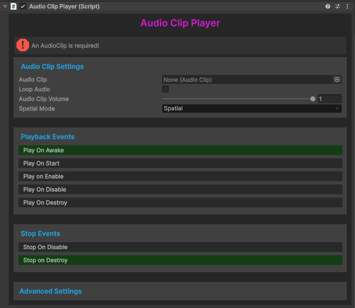Select the Stop On Disable event

(180, 247)
